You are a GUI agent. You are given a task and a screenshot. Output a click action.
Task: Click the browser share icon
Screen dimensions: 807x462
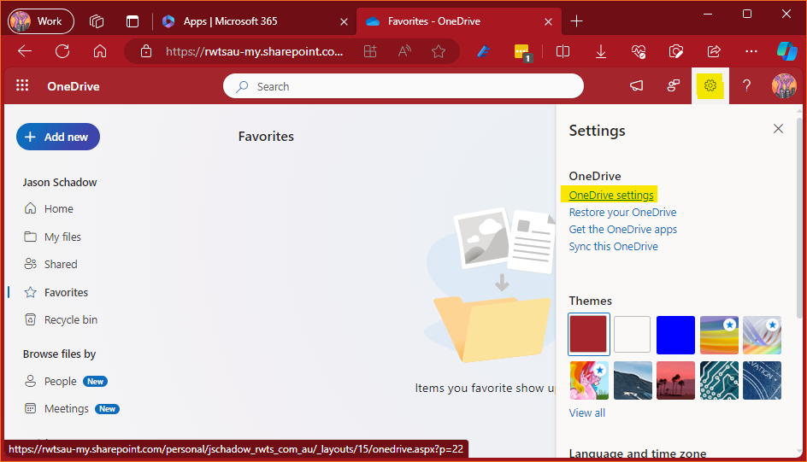[714, 51]
